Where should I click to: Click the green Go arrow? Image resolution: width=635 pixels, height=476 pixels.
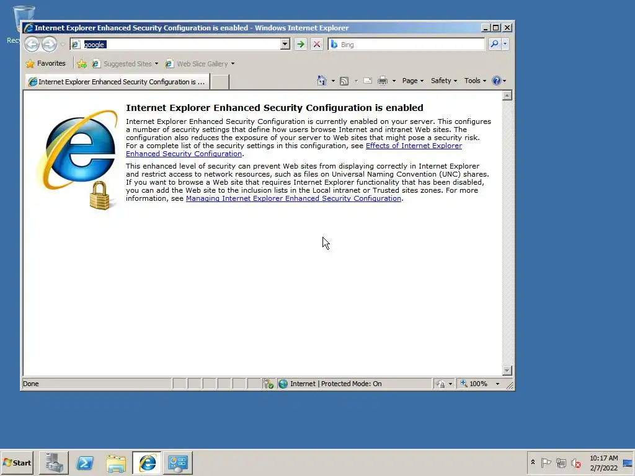pyautogui.click(x=301, y=44)
